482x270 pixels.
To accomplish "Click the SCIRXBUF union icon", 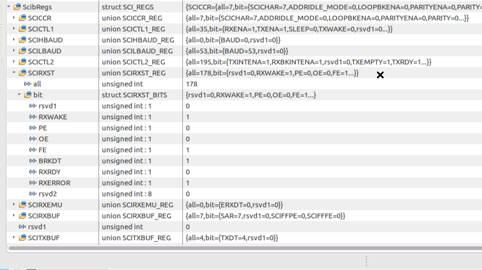I will 22,216.
